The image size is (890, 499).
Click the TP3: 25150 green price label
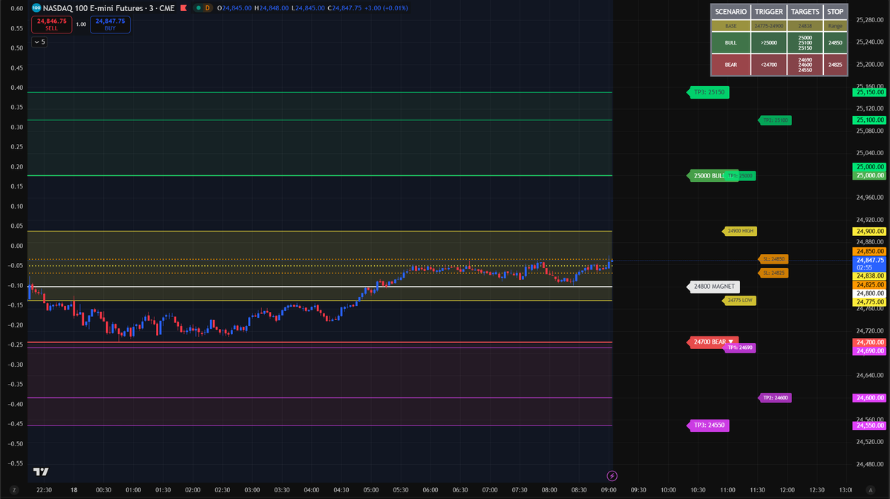click(707, 92)
